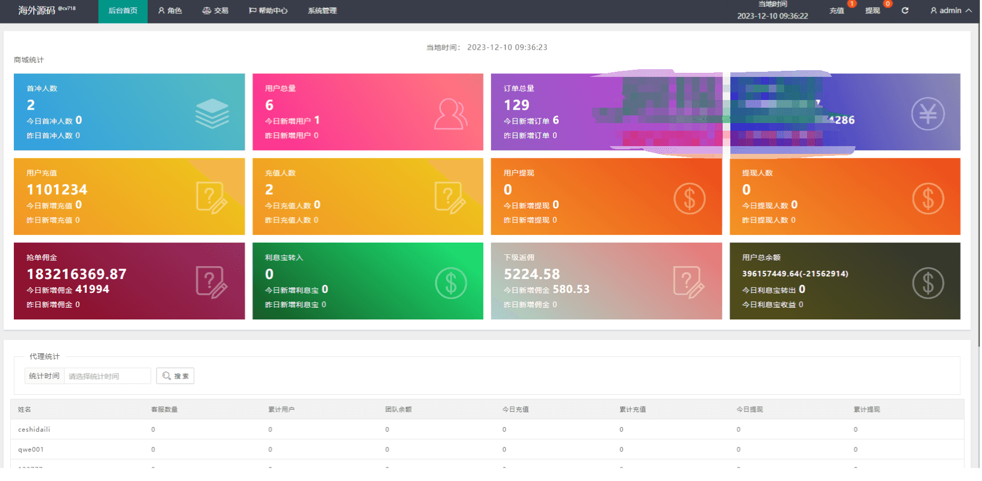982x481 pixels.
Task: Click the layers icon in 首冲人数 card
Action: 212,113
